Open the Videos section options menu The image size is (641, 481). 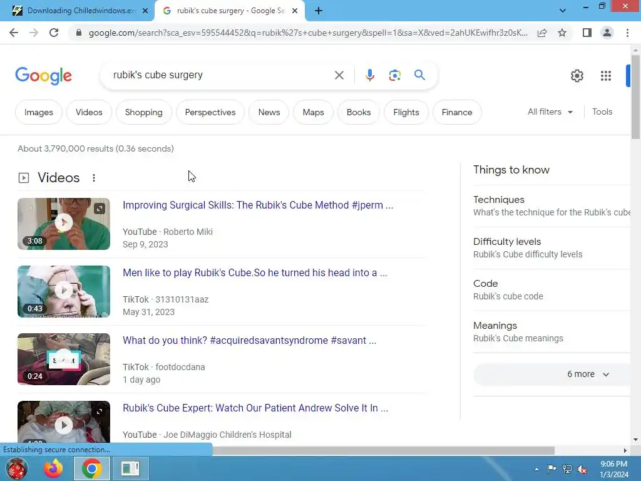[94, 178]
